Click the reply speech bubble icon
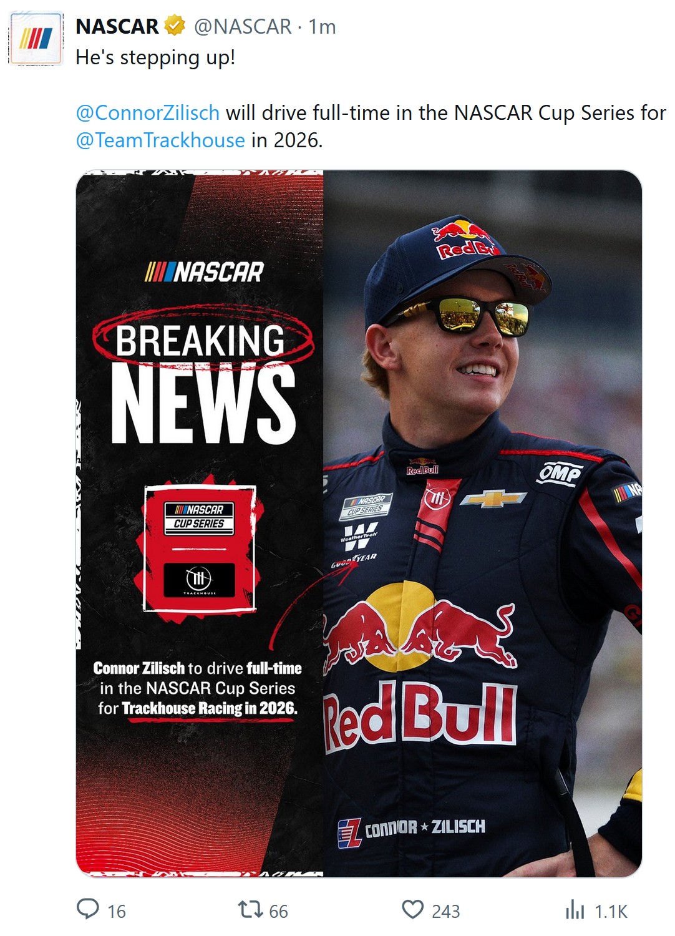Viewport: 675px width, 936px height. click(x=88, y=909)
